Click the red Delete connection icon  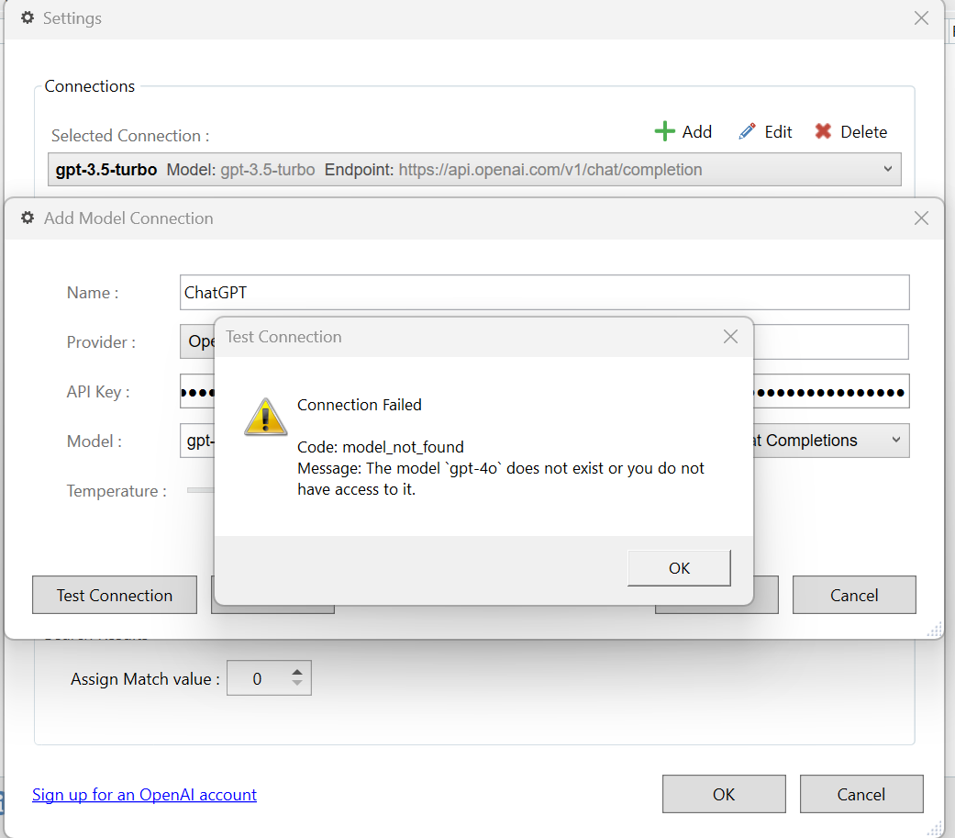click(825, 131)
